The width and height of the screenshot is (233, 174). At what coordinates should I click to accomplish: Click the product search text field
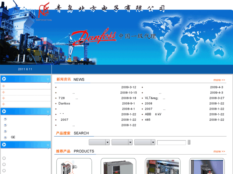(171, 143)
